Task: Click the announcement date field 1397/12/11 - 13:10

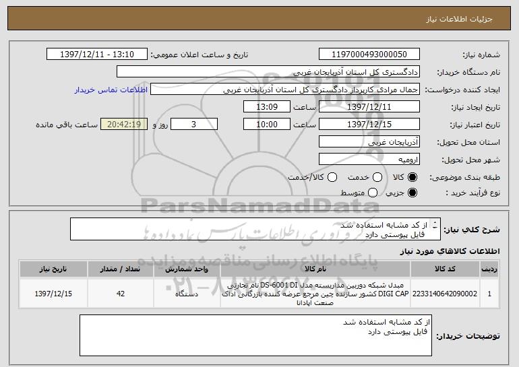Action: (97, 55)
